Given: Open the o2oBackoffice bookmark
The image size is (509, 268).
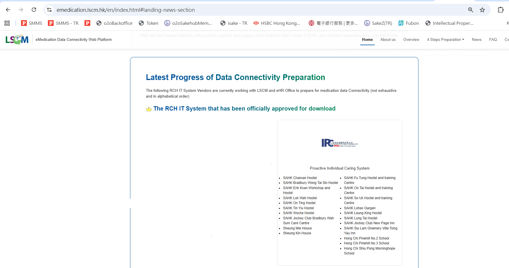Looking at the screenshot, I should coord(114,23).
